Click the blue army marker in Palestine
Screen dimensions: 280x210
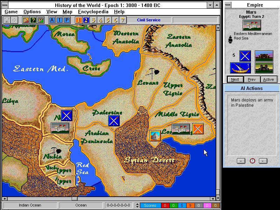click(114, 121)
